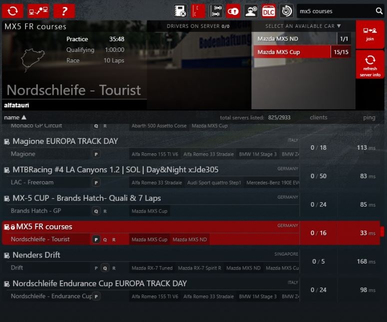Viewport: 387px width, 322px height.
Task: Toggle the DLC content filter
Action: [x=269, y=11]
